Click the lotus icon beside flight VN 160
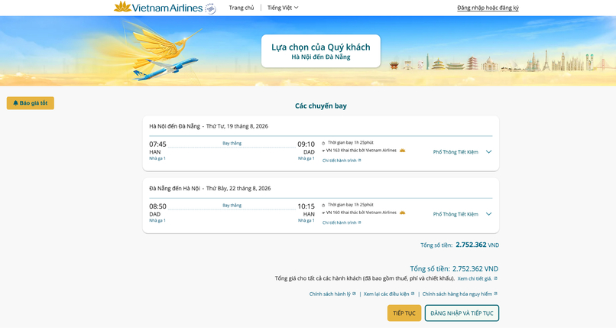Viewport: 616px width, 328px height. point(402,213)
